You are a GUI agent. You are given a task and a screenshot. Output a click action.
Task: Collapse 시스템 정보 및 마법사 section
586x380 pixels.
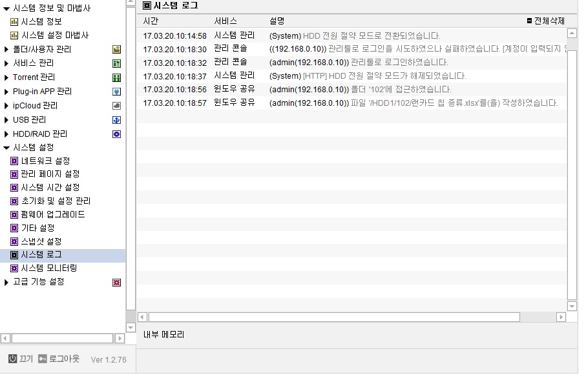pos(6,8)
